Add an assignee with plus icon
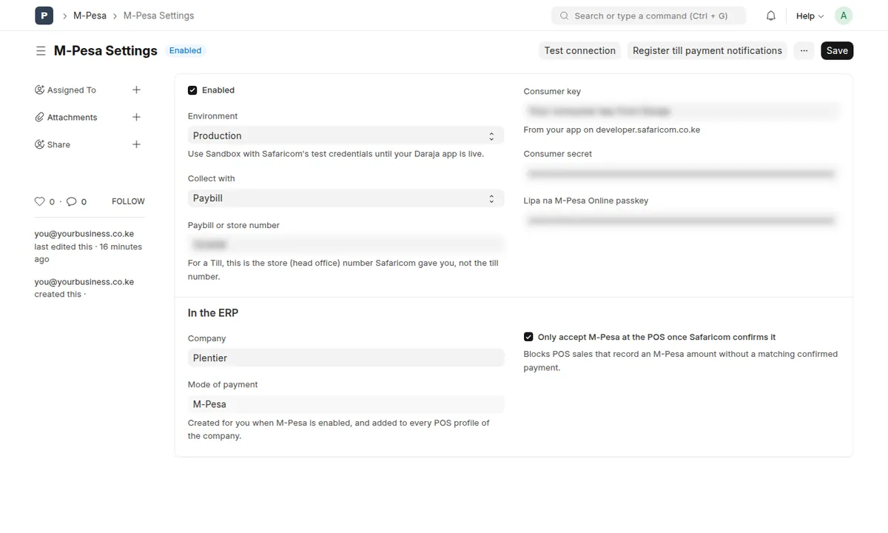This screenshot has height=533, width=888. point(136,90)
